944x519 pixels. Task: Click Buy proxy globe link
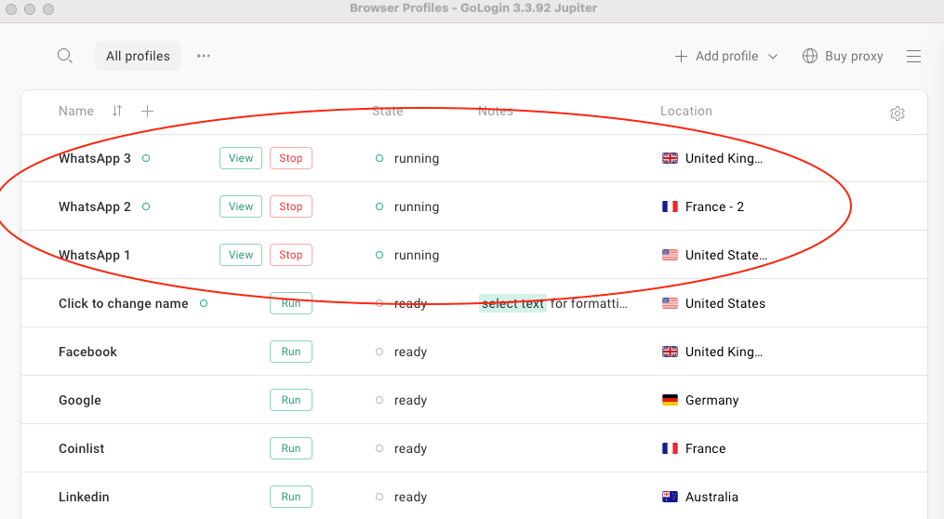[843, 56]
